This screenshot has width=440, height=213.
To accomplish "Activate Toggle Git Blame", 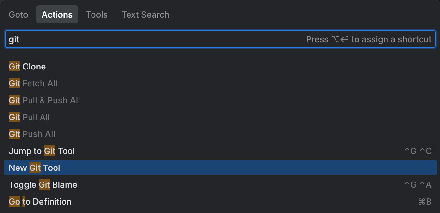I will tap(43, 184).
